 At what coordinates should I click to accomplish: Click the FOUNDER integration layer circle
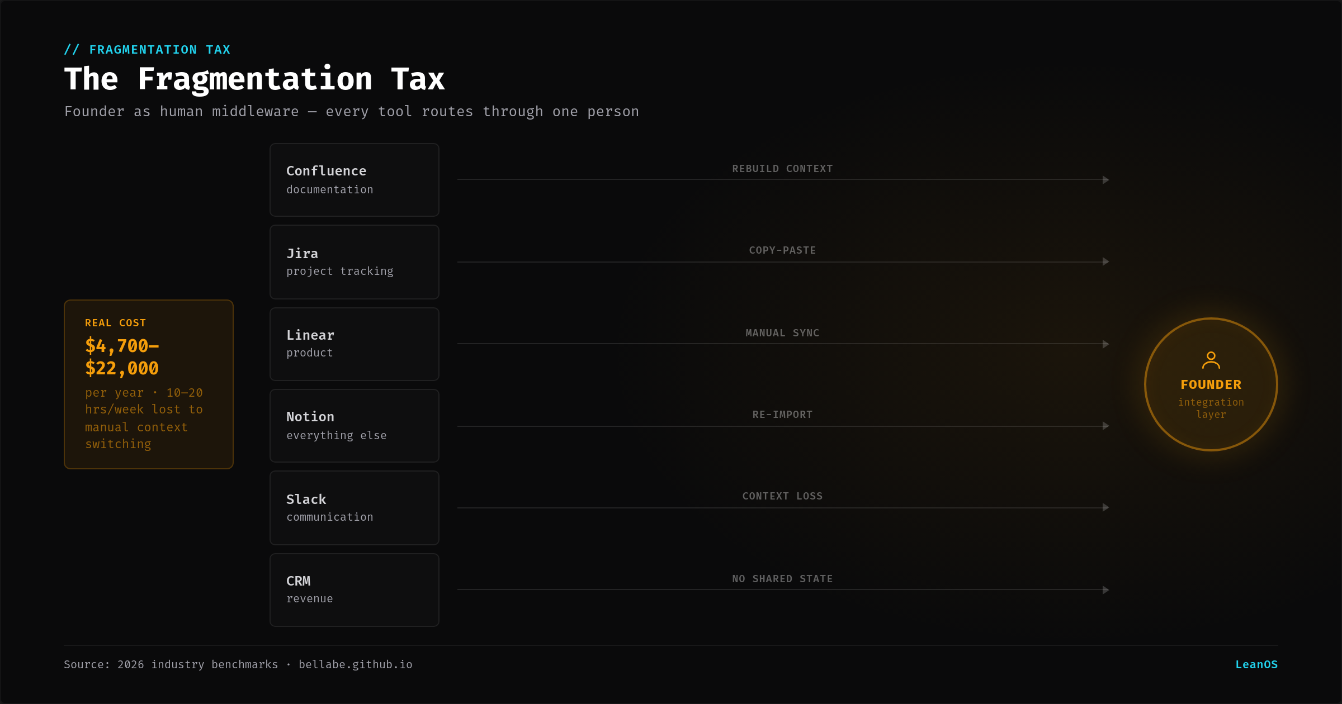tap(1211, 384)
